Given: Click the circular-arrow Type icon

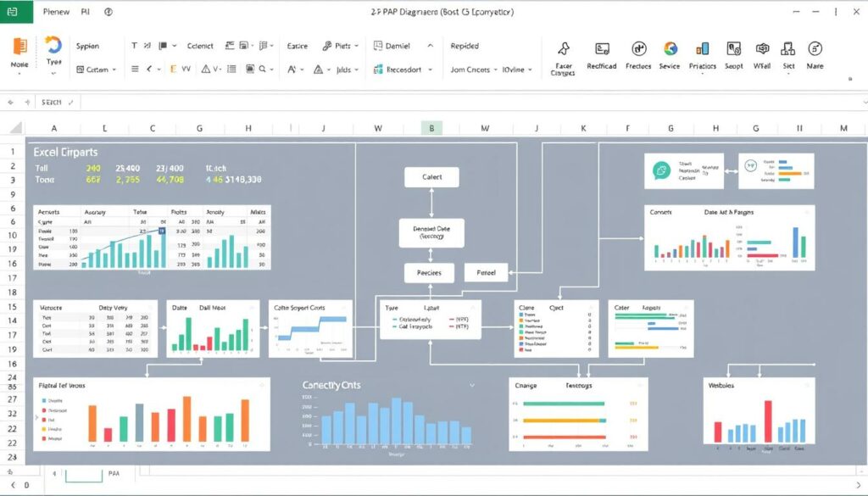Looking at the screenshot, I should pos(53,44).
